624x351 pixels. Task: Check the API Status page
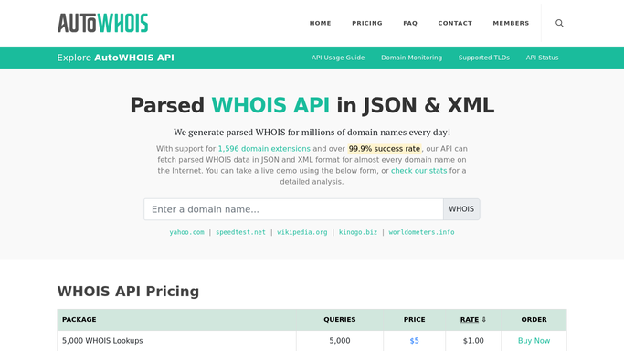(542, 58)
